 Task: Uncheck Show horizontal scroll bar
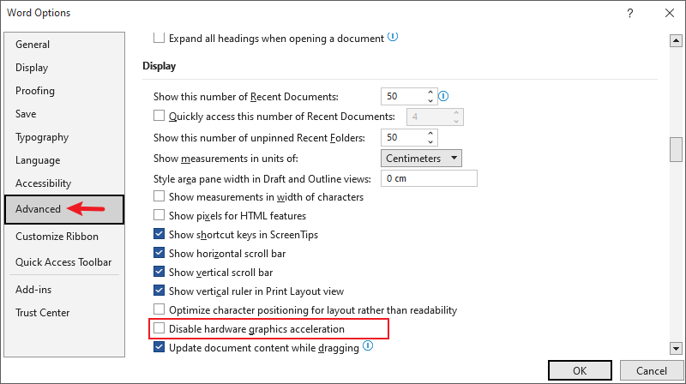click(x=159, y=252)
